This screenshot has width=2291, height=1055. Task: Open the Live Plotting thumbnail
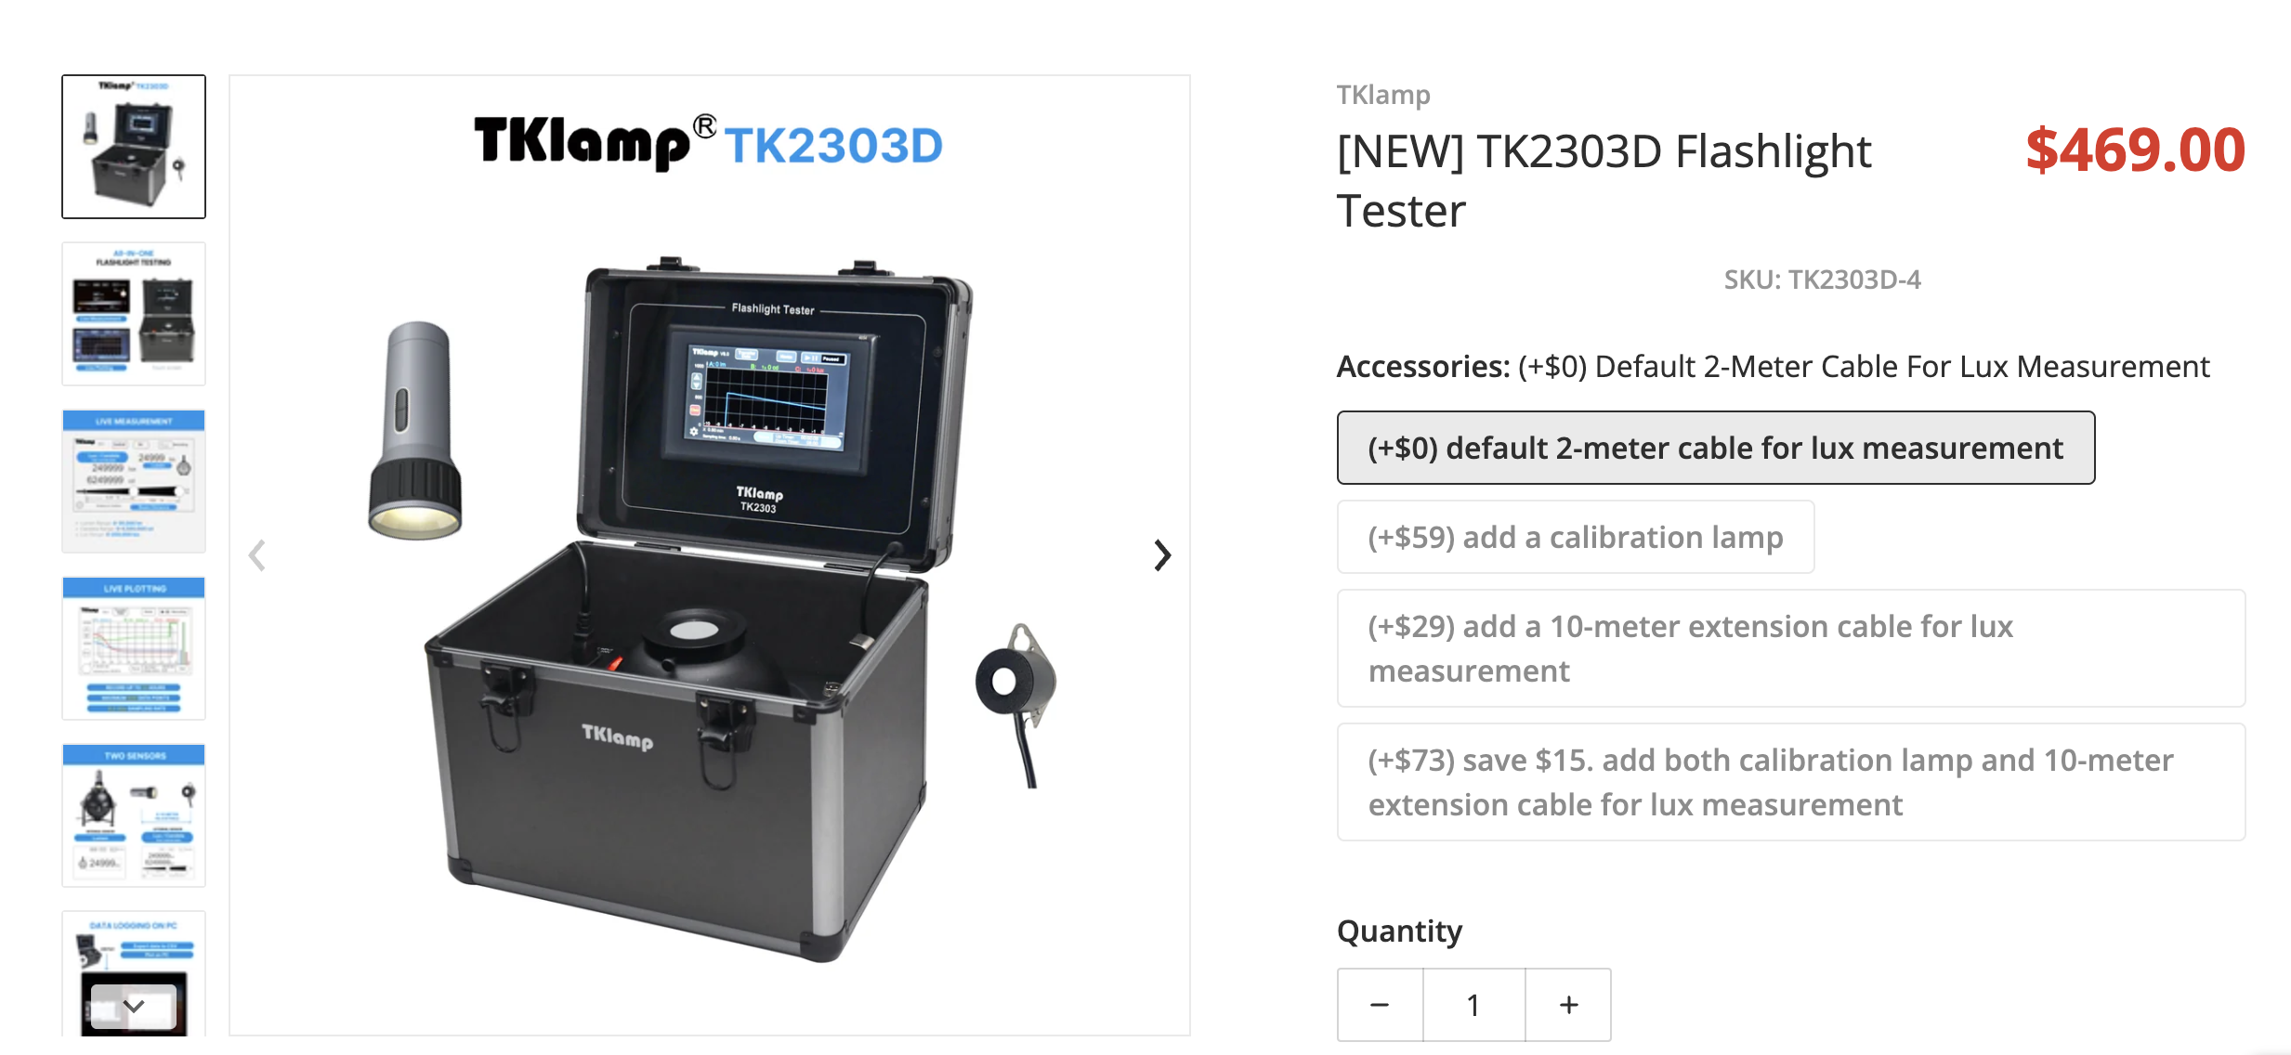tap(134, 648)
